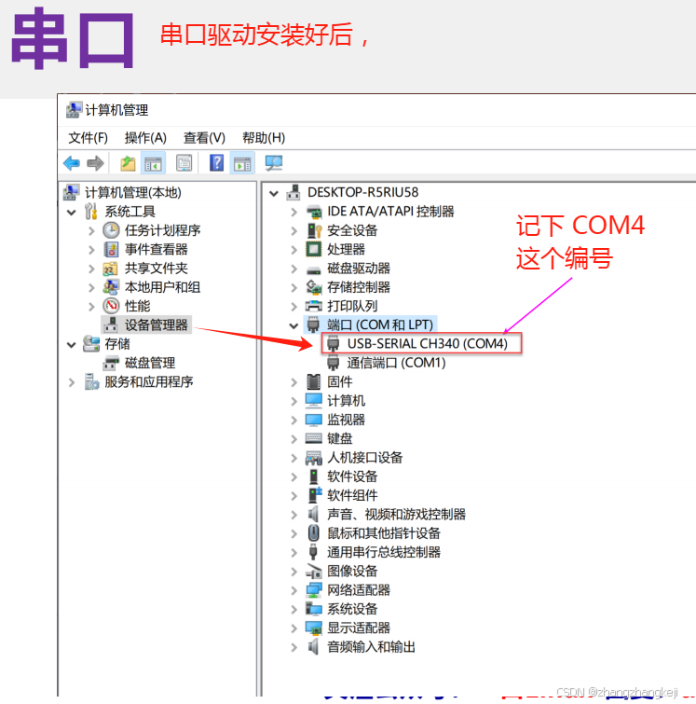Viewport: 696px width, 704px height.
Task: Select 磁盘管理 in the left tree
Action: click(x=150, y=363)
